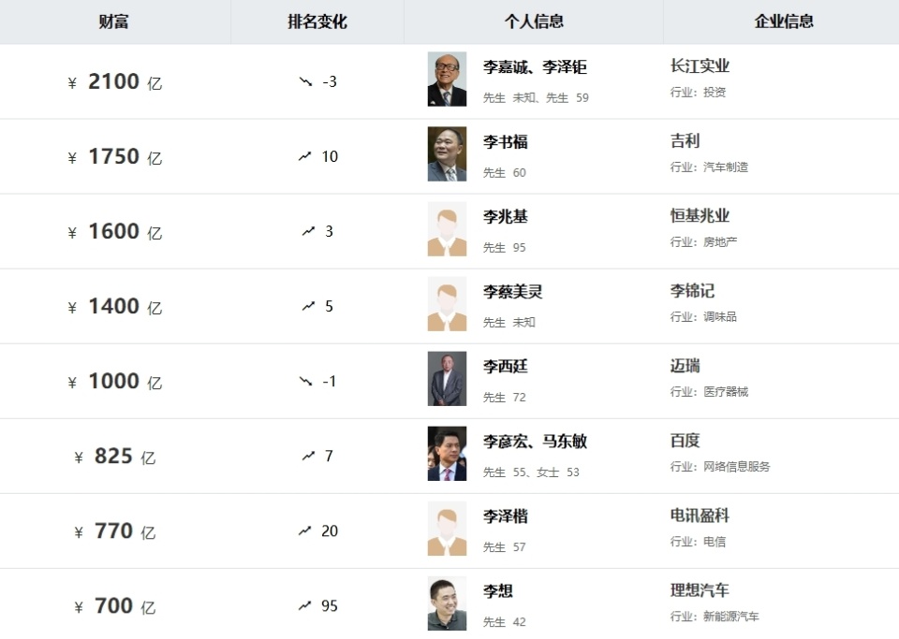Click the name 李兆基
Image resolution: width=899 pixels, height=639 pixels.
(506, 216)
